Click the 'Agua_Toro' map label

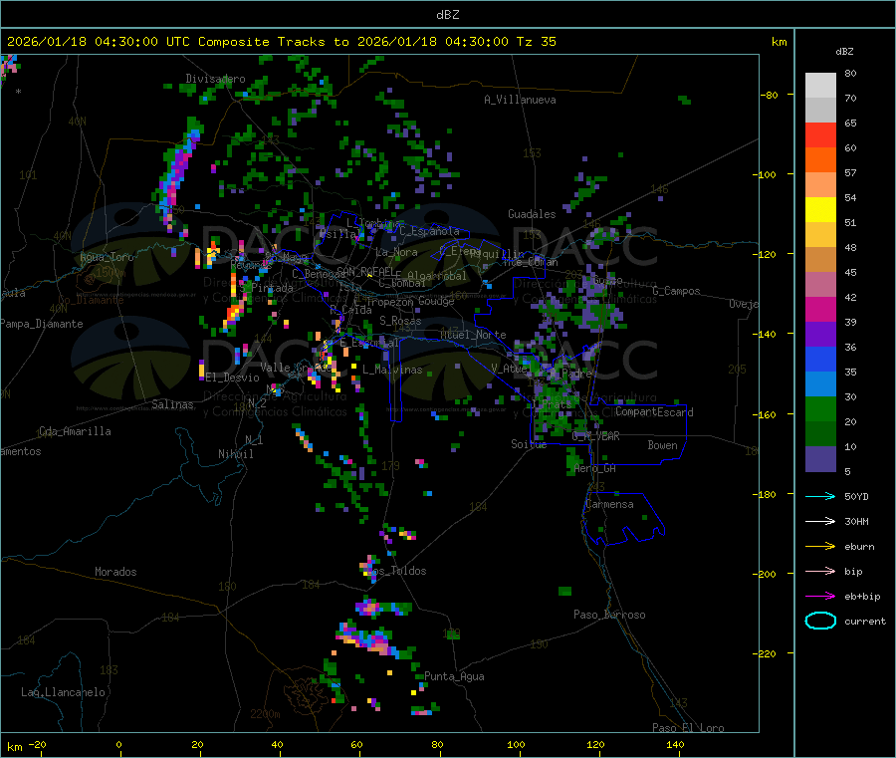coord(107,257)
